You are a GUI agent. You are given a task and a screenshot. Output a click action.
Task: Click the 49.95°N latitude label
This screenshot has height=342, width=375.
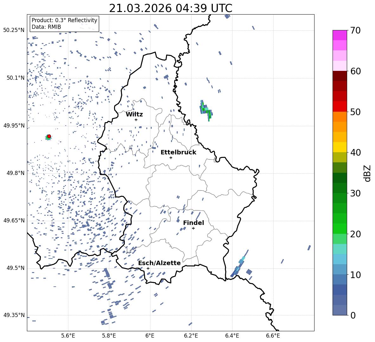(x=14, y=125)
